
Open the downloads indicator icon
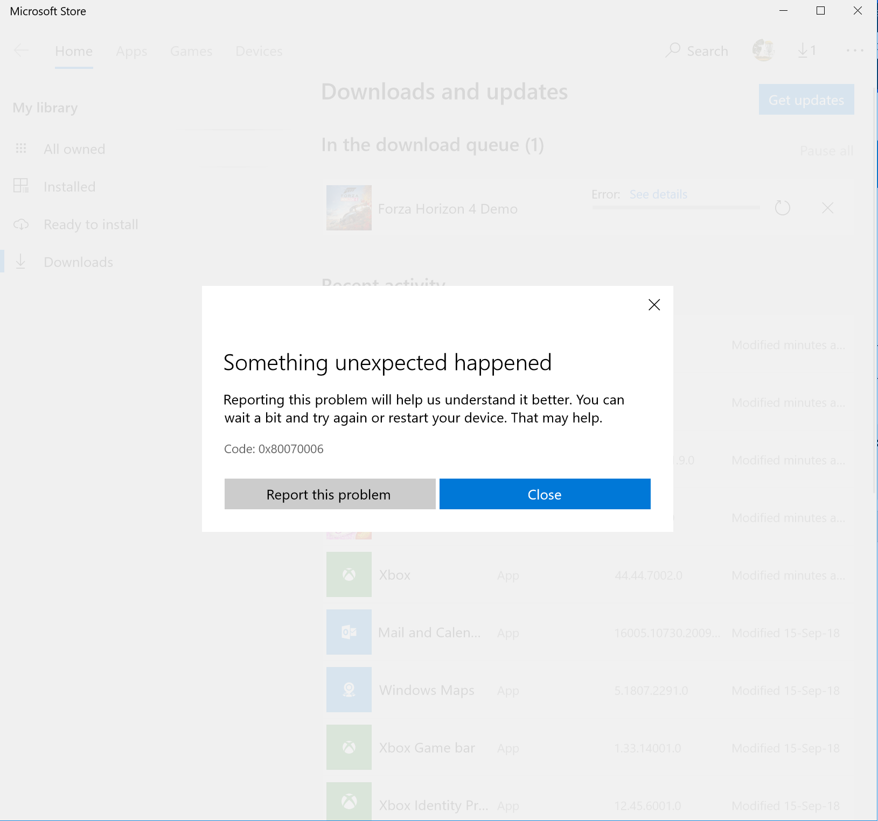(x=806, y=51)
